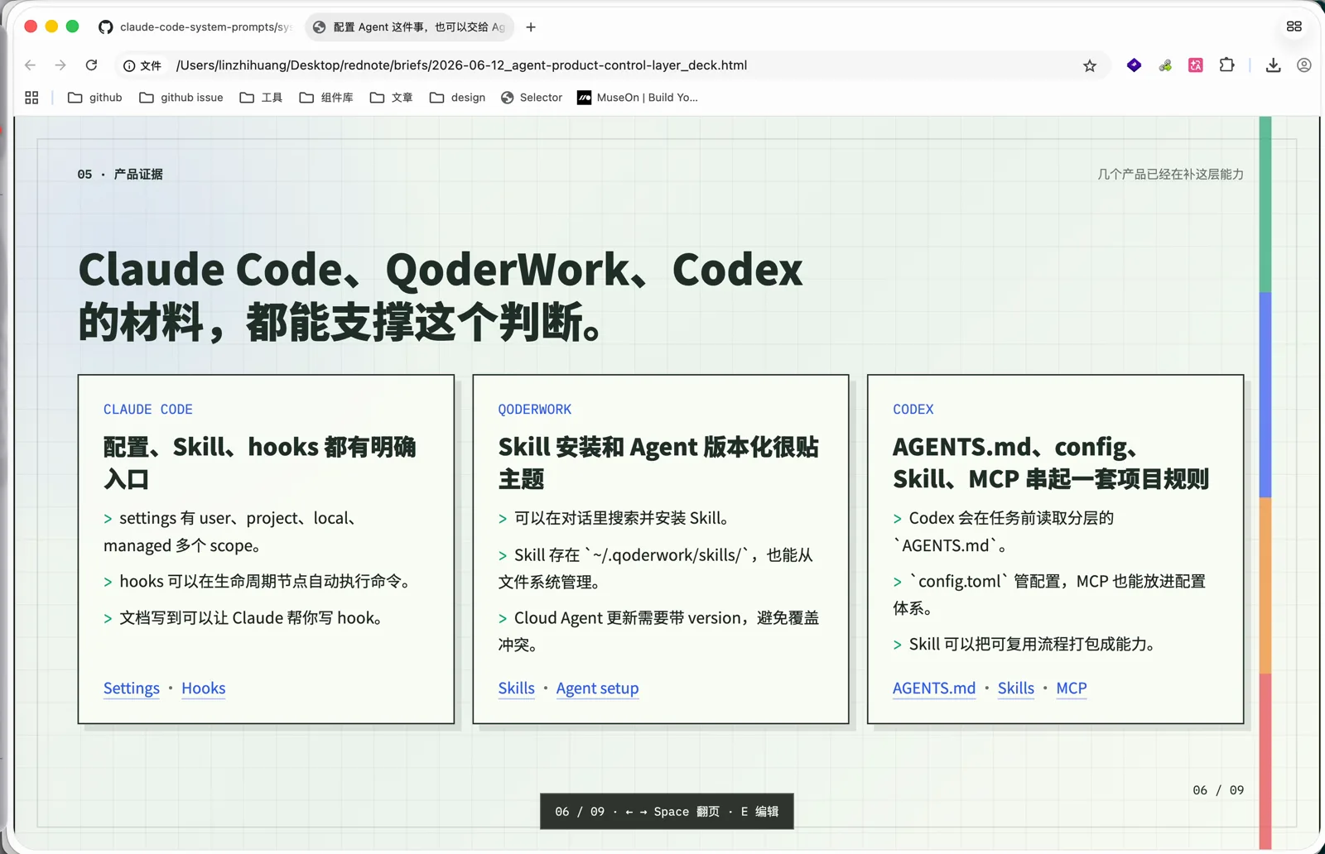1325x854 pixels.
Task: Click the bullet Skill 可以把可复用流程打包成能力
Action: point(1024,645)
